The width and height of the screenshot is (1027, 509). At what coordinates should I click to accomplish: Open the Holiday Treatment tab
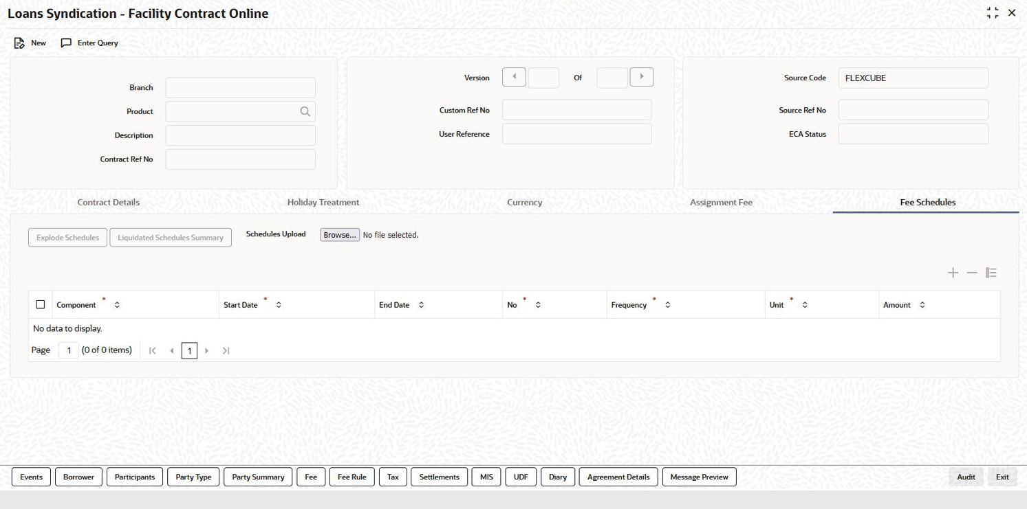323,203
